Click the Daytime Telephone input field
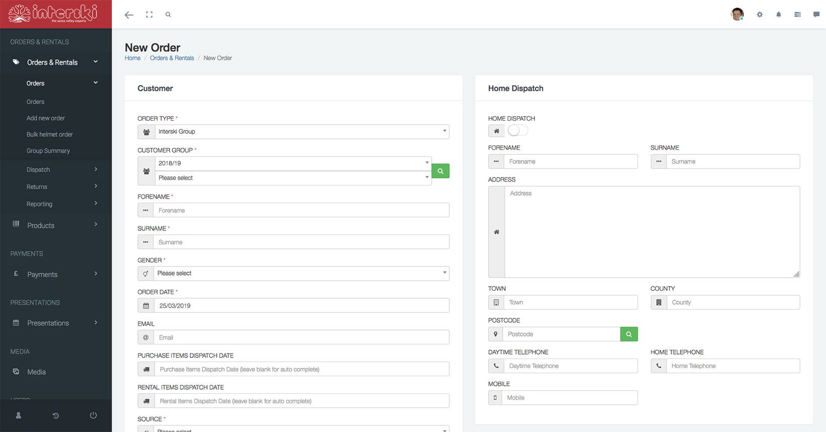Viewport: 826px width, 432px height. (571, 366)
